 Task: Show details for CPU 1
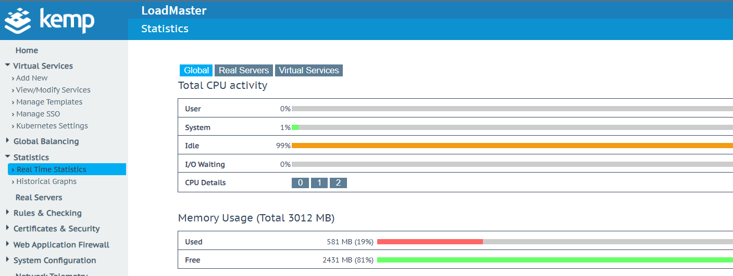point(319,182)
